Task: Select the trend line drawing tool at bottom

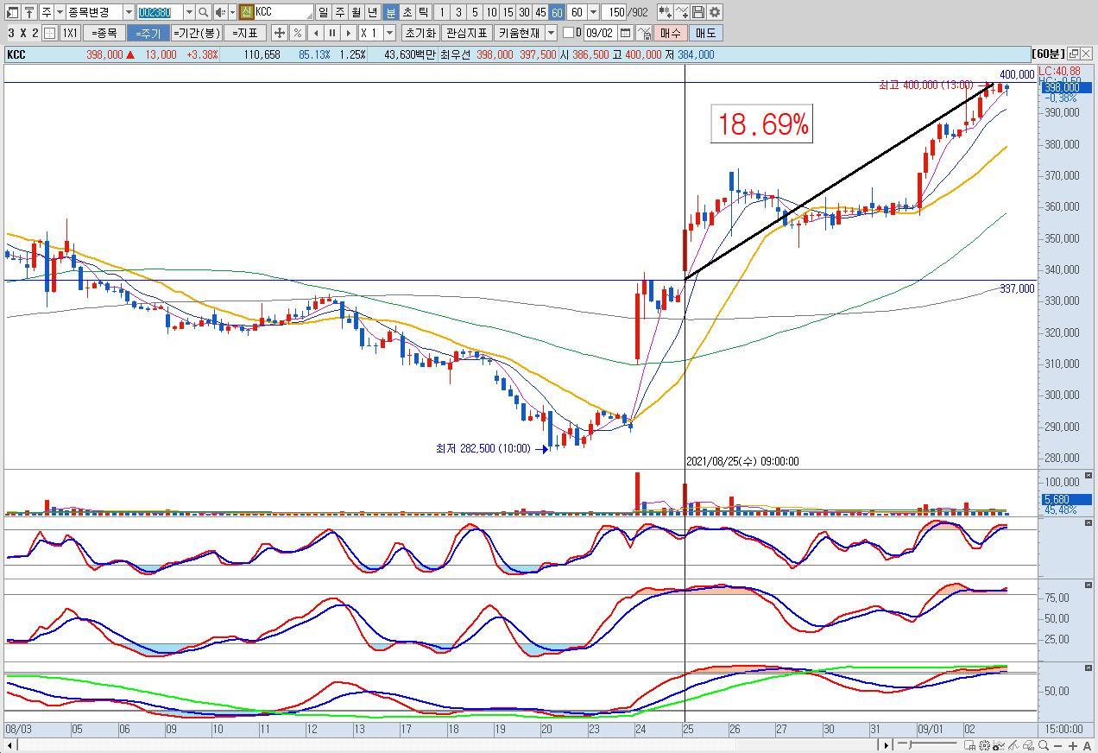Action: pos(1013,745)
